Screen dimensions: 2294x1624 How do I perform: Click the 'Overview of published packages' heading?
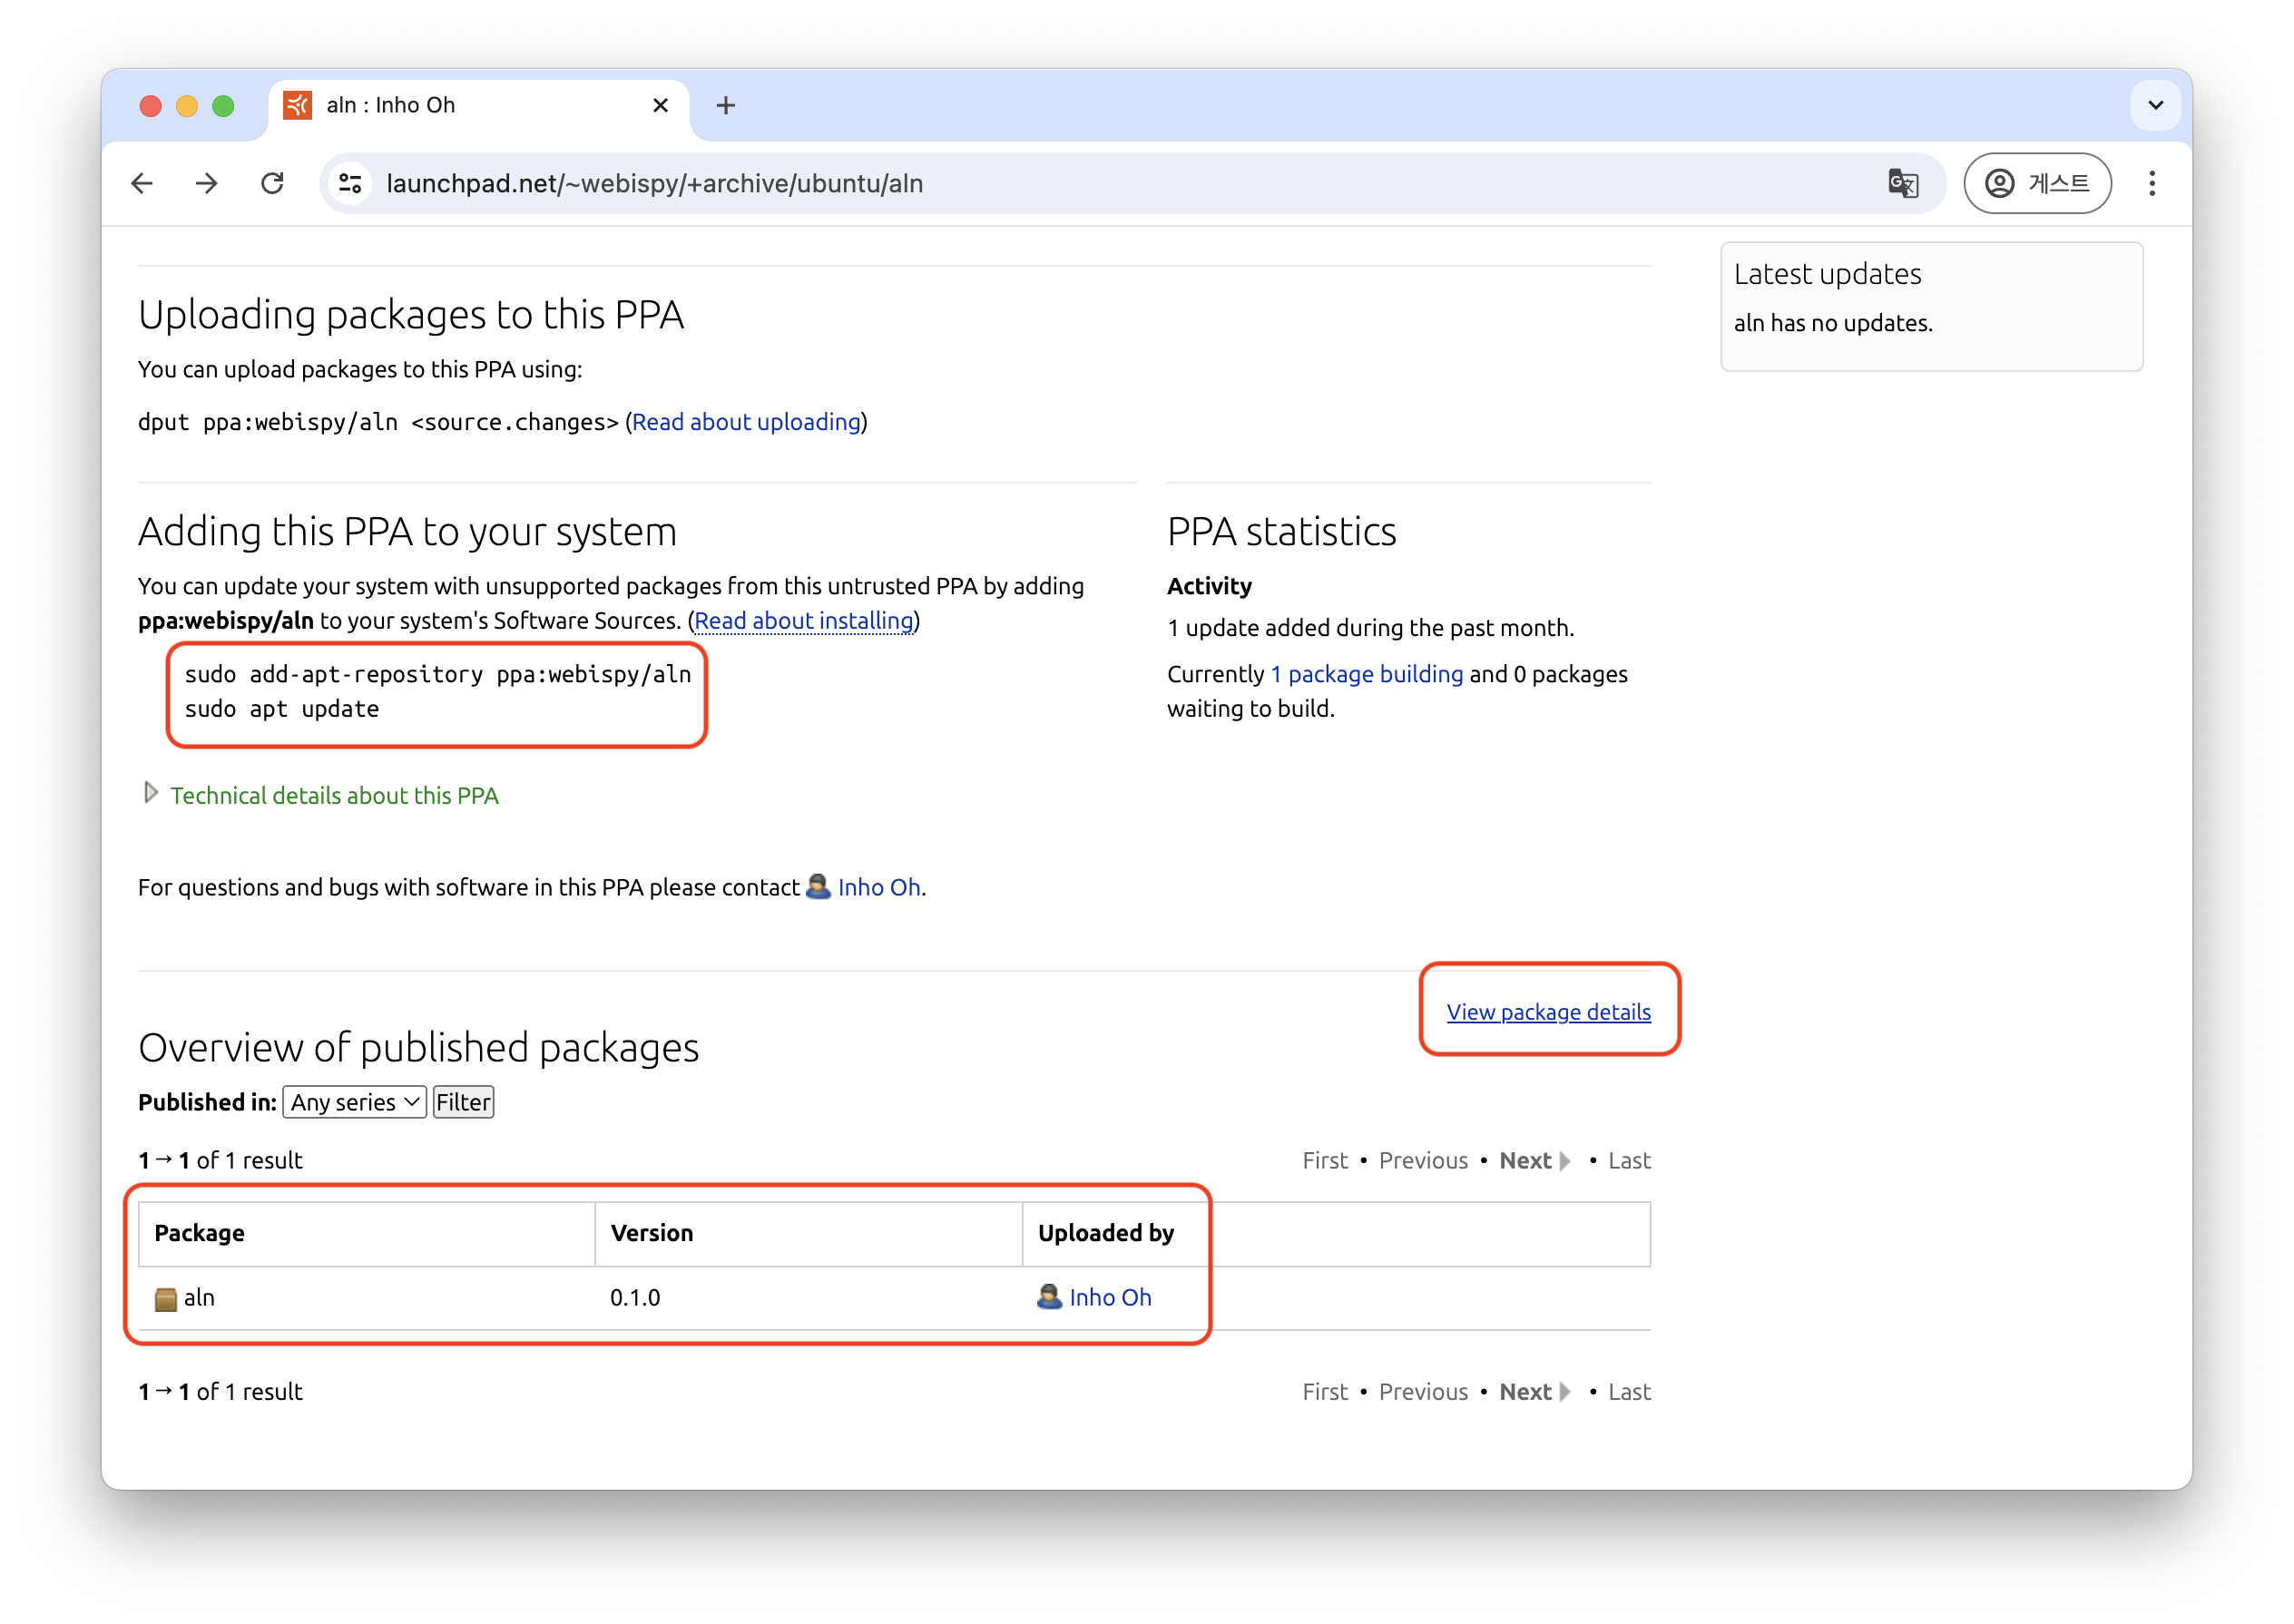pos(418,1047)
